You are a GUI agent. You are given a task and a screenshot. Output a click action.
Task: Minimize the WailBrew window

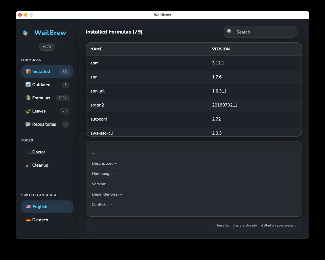pyautogui.click(x=26, y=15)
